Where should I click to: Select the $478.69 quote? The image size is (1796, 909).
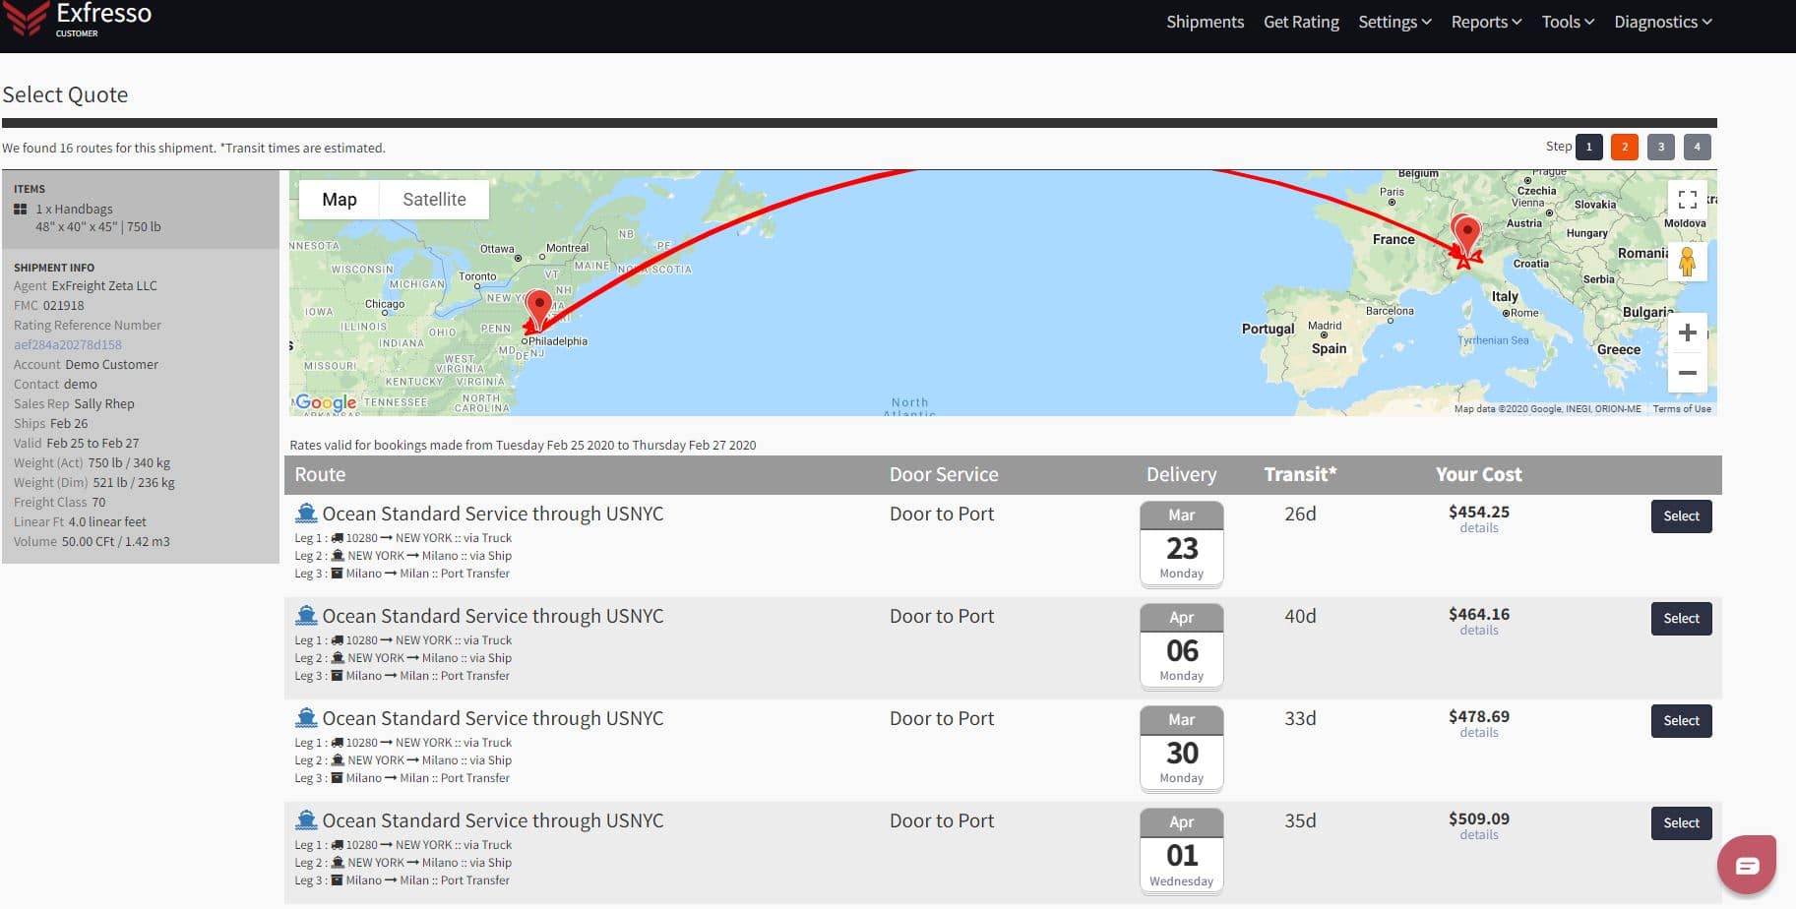pyautogui.click(x=1681, y=721)
